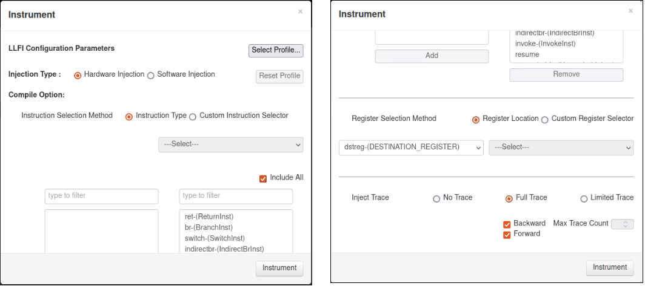This screenshot has height=286, width=645.
Task: Pick ret-(ReturnInst) from the instruction list
Action: coord(209,216)
